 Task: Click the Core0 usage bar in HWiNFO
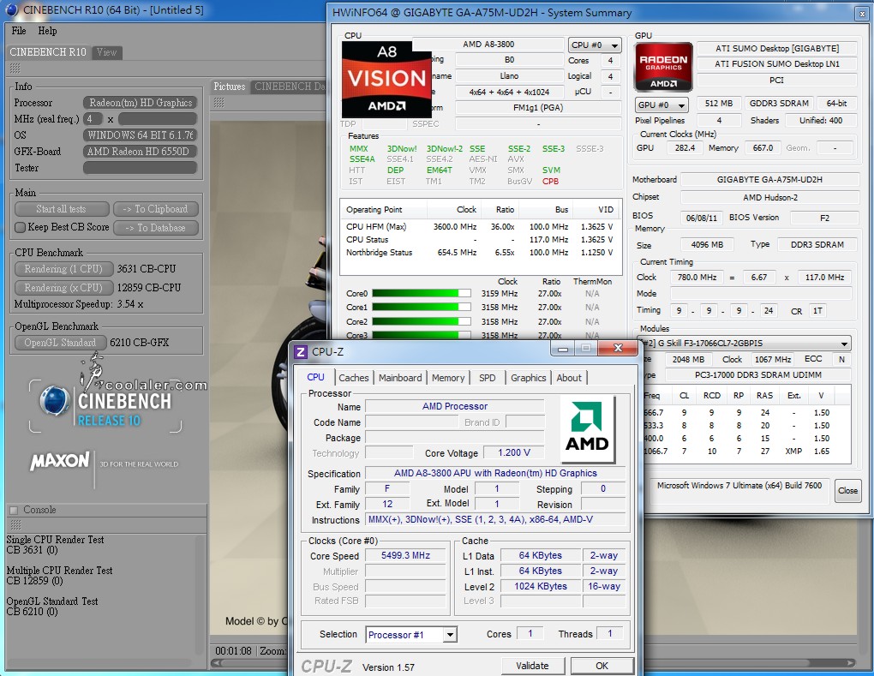pyautogui.click(x=422, y=293)
